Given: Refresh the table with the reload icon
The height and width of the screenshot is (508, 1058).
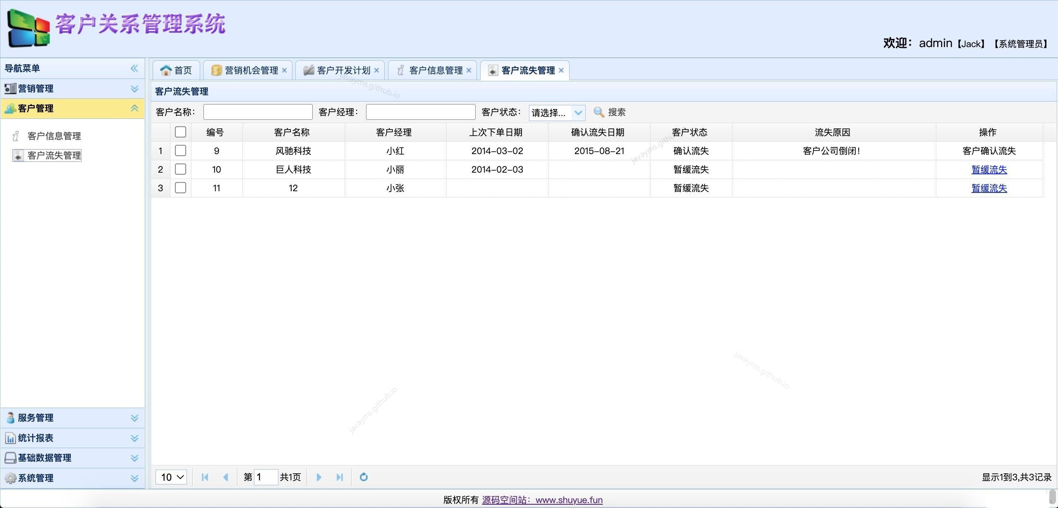Looking at the screenshot, I should click(363, 477).
